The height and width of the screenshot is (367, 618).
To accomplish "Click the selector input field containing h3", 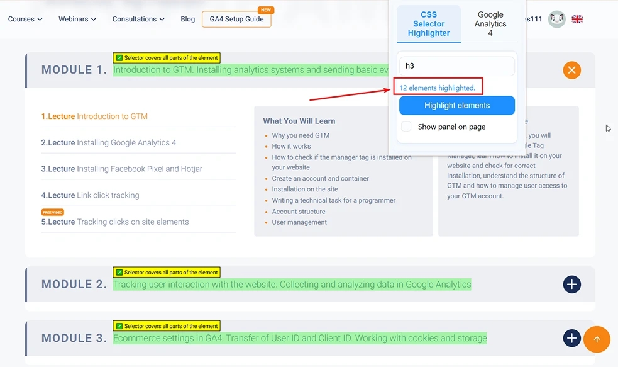I will [457, 66].
